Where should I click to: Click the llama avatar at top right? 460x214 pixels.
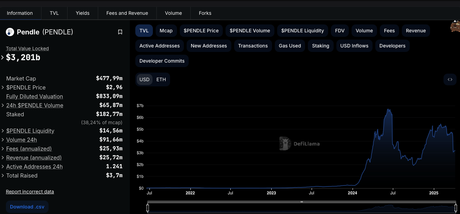coord(455,26)
